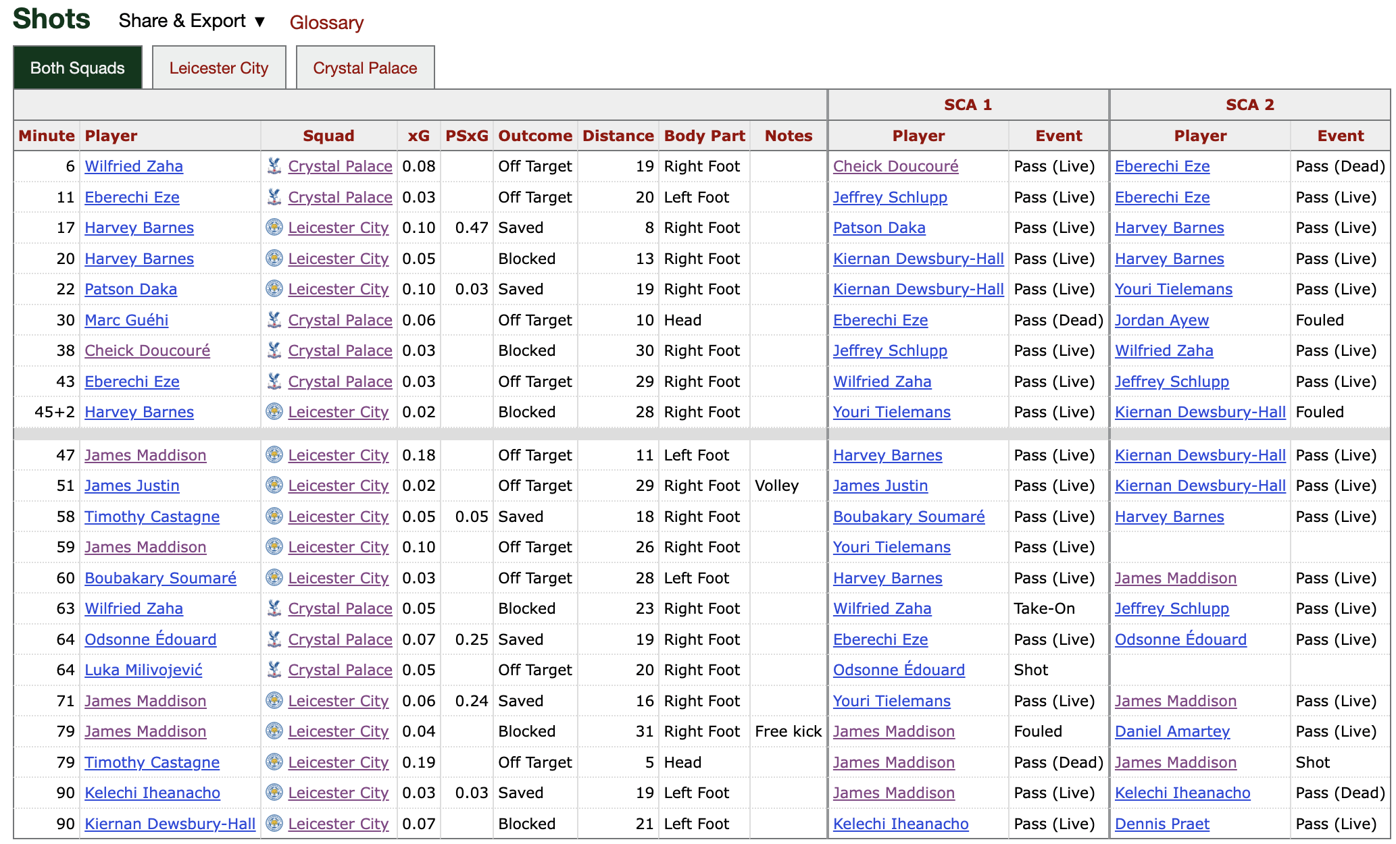Open Cheick Doucouré shooter link at minute 38
This screenshot has width=1396, height=844.
(x=147, y=350)
